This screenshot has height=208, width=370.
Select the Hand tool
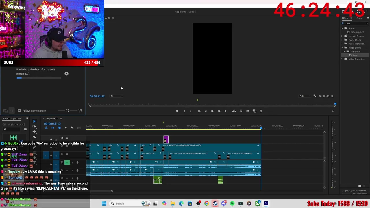(x=34, y=158)
